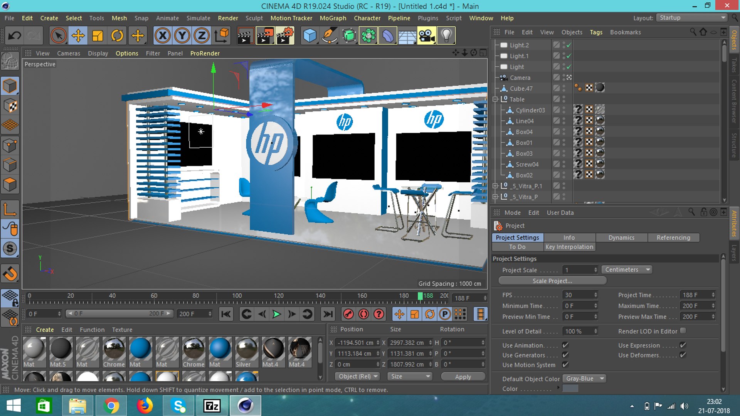The width and height of the screenshot is (740, 416).
Task: Open Edit Render Settings gear clapperboard
Action: 285,35
